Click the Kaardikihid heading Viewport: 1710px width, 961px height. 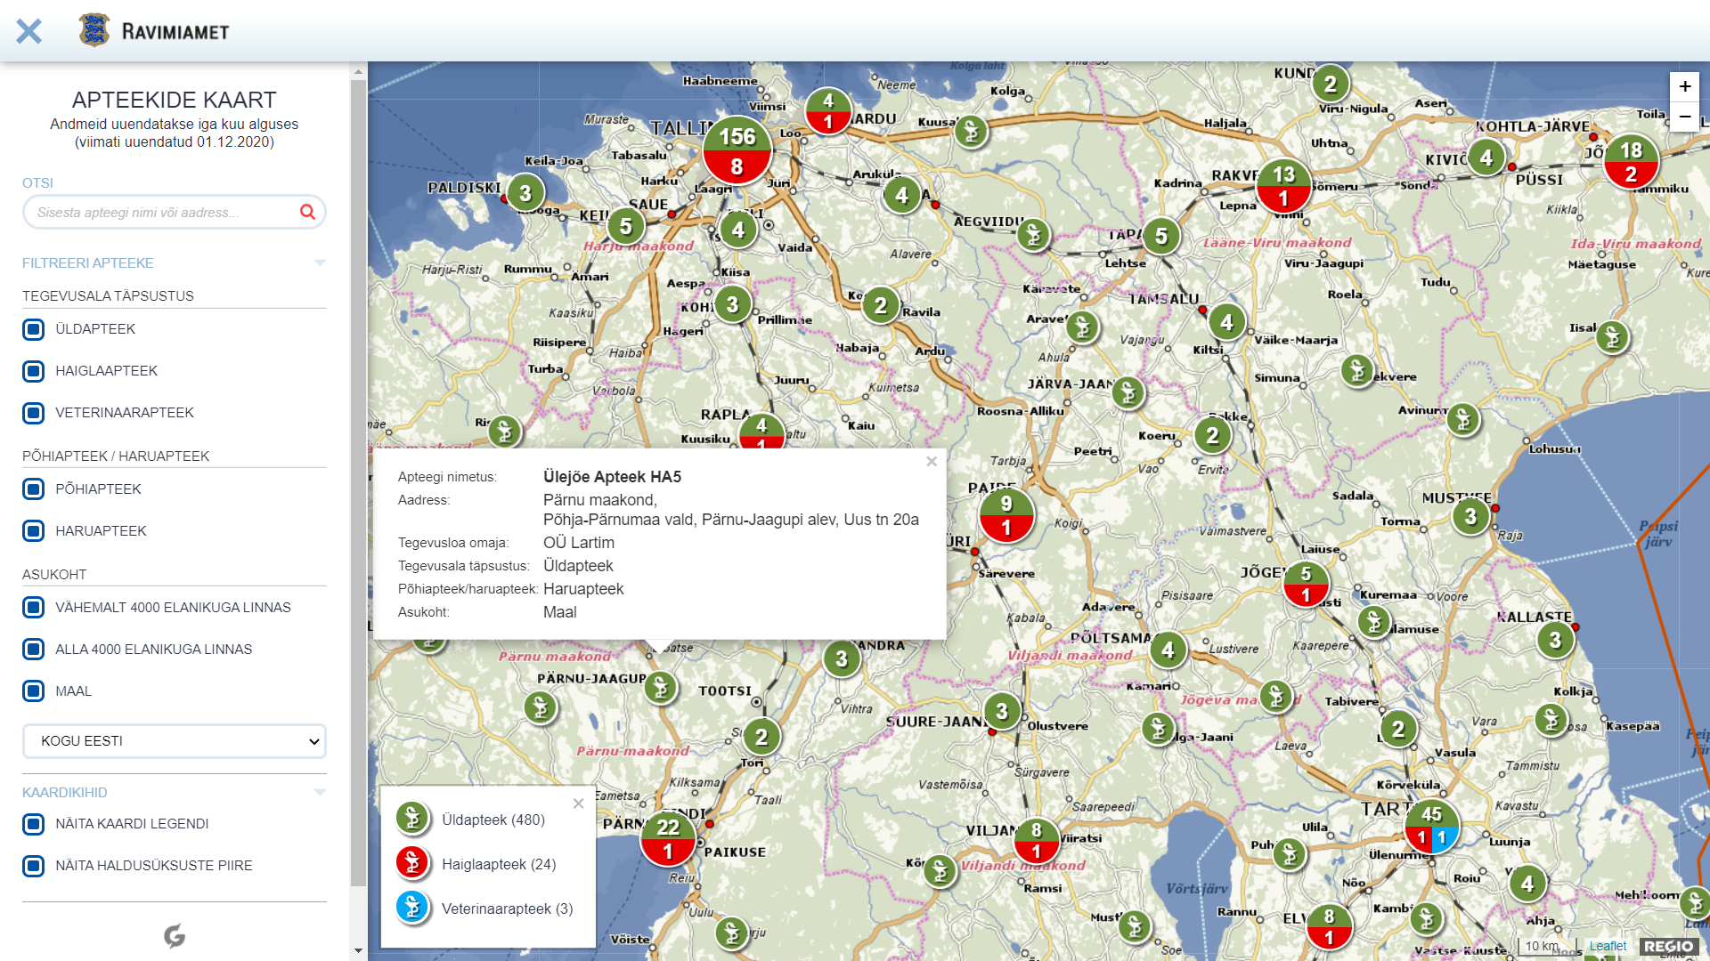(x=65, y=792)
